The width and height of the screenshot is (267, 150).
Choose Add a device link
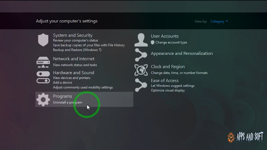click(x=63, y=82)
